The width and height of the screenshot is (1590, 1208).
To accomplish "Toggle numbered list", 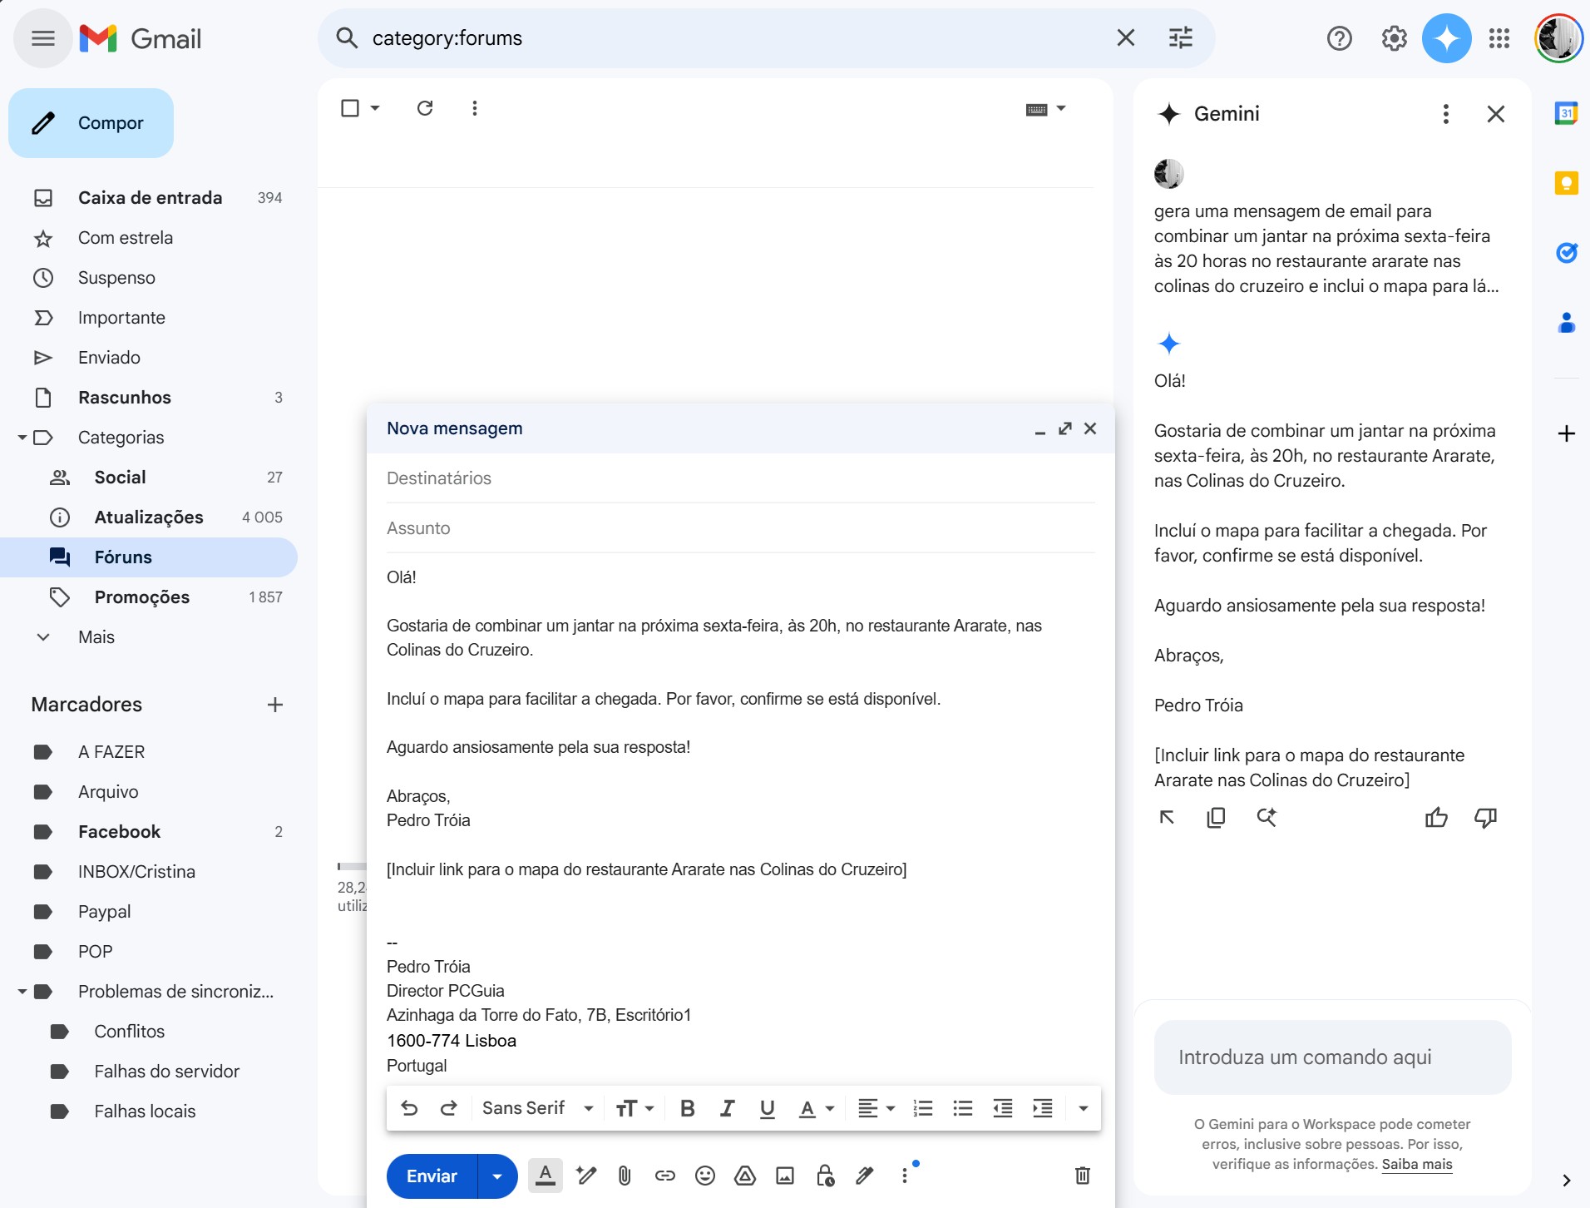I will pyautogui.click(x=922, y=1108).
